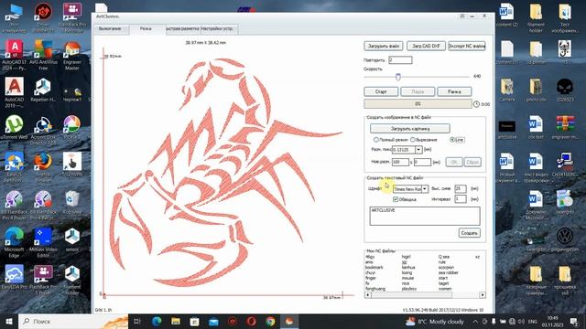Select the Полный режим radio button
Viewport: 586px width, 329px height.
[x=376, y=140]
